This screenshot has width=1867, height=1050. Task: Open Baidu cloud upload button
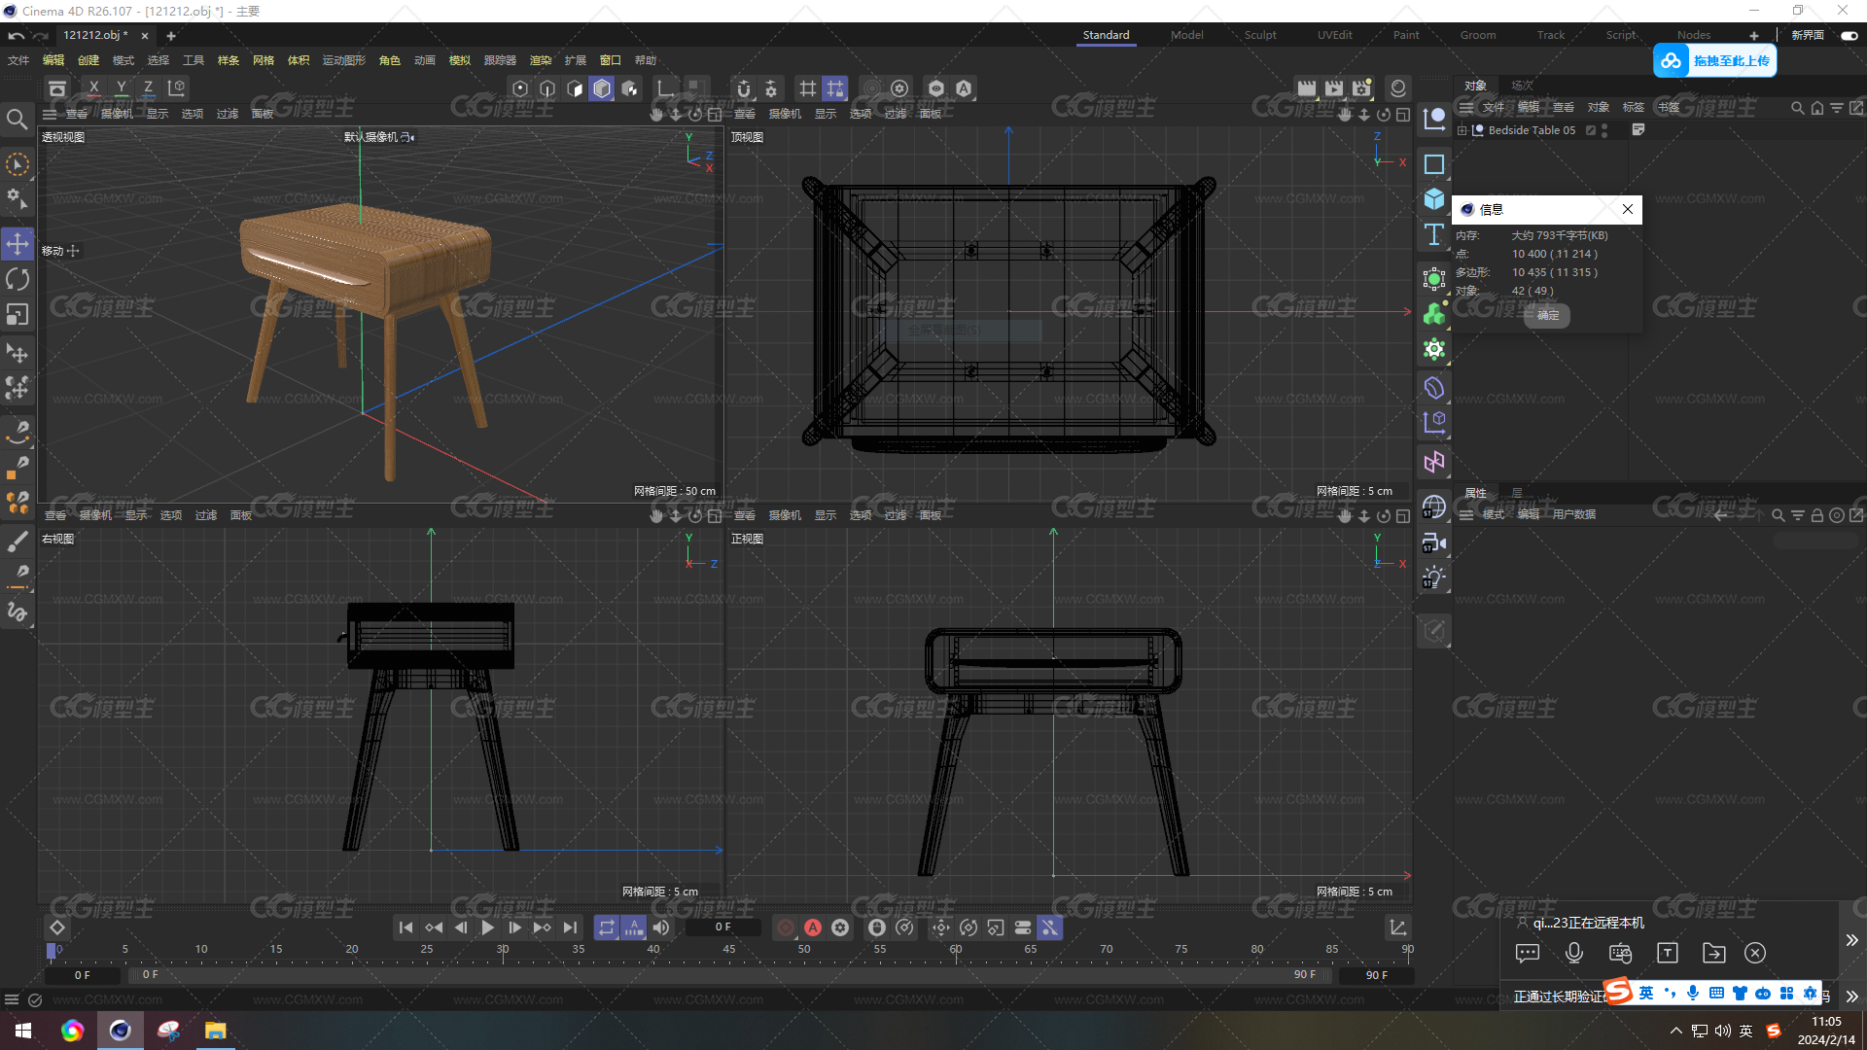point(1715,60)
